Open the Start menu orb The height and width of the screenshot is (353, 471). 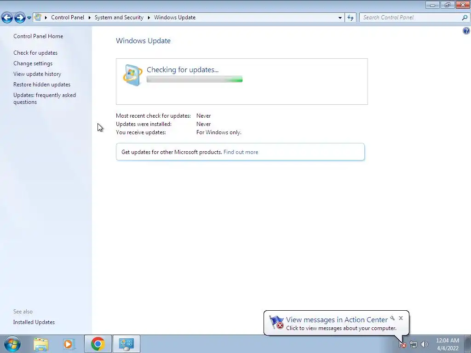point(12,344)
